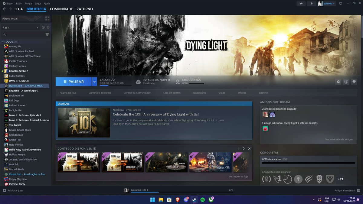This screenshot has height=204, width=363.
Task: Click the library search field
Action: [x=23, y=34]
